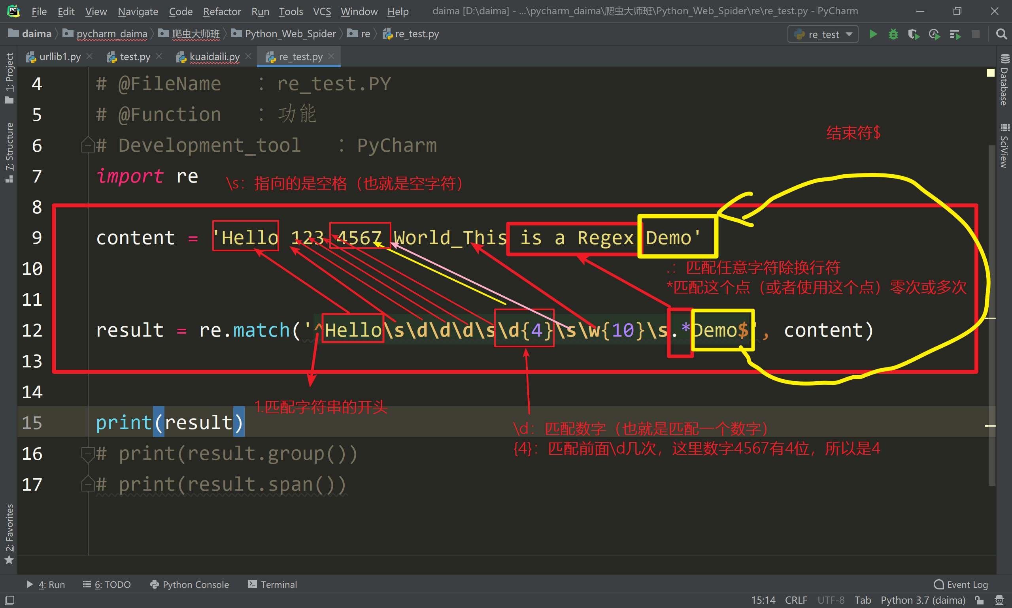1012x608 pixels.
Task: Open the Help menu
Action: pyautogui.click(x=398, y=11)
